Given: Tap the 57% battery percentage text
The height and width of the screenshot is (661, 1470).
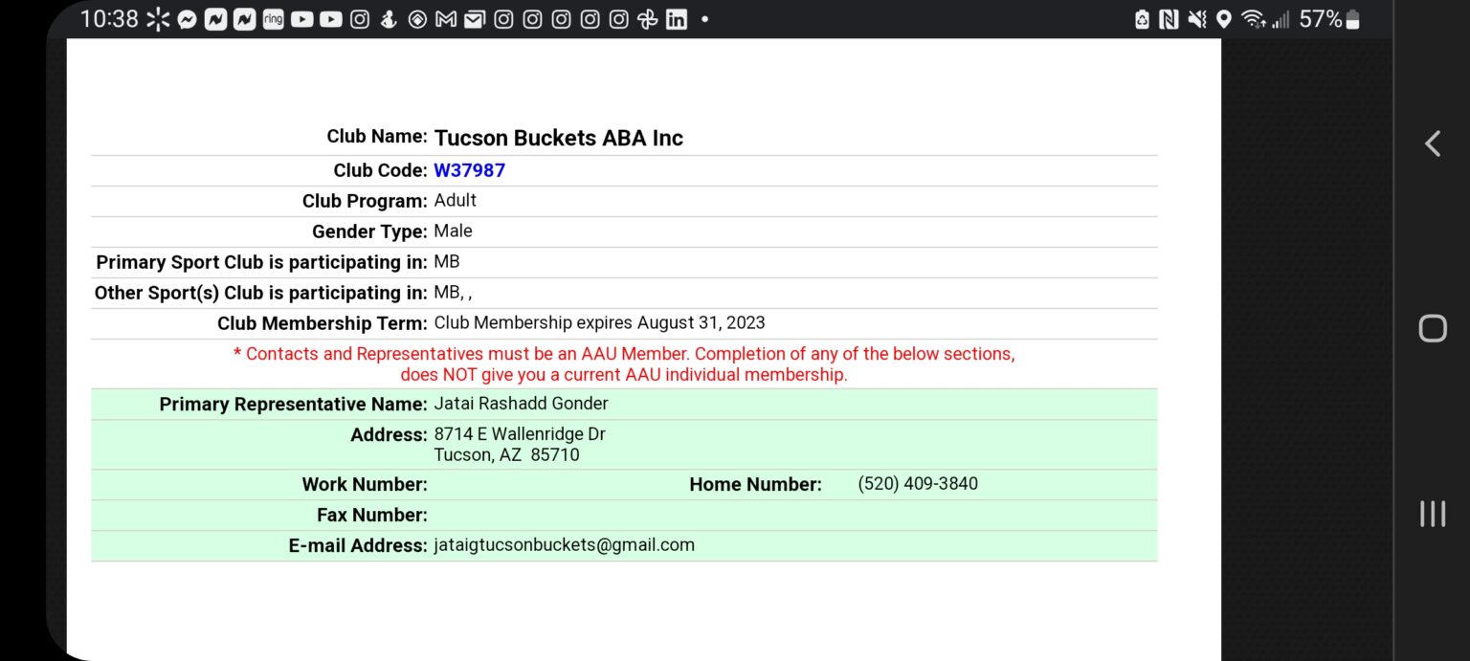Looking at the screenshot, I should (x=1321, y=19).
